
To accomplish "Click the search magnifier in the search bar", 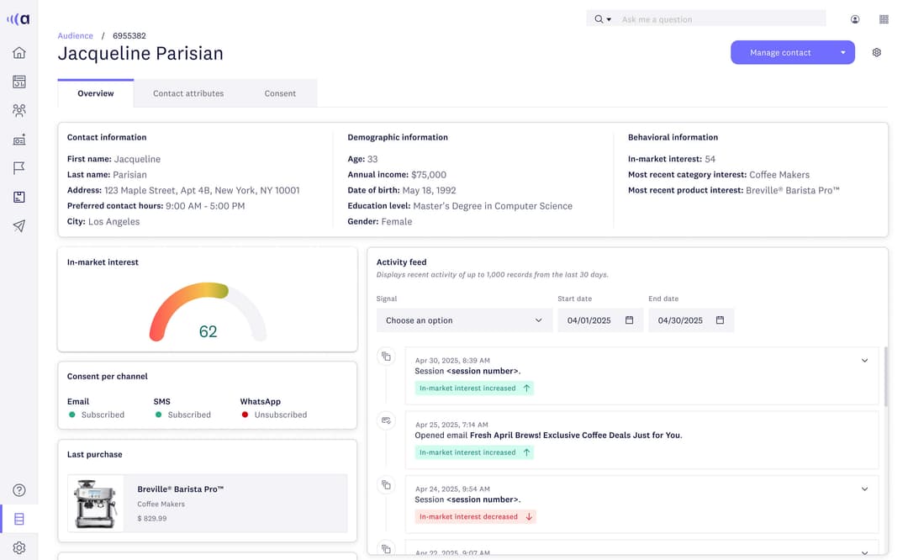I will pos(596,18).
